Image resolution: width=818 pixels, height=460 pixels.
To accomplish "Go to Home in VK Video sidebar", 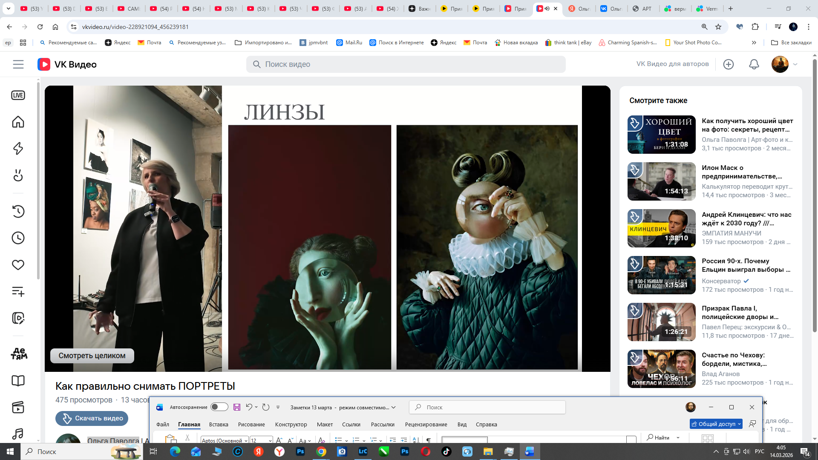I will point(18,122).
